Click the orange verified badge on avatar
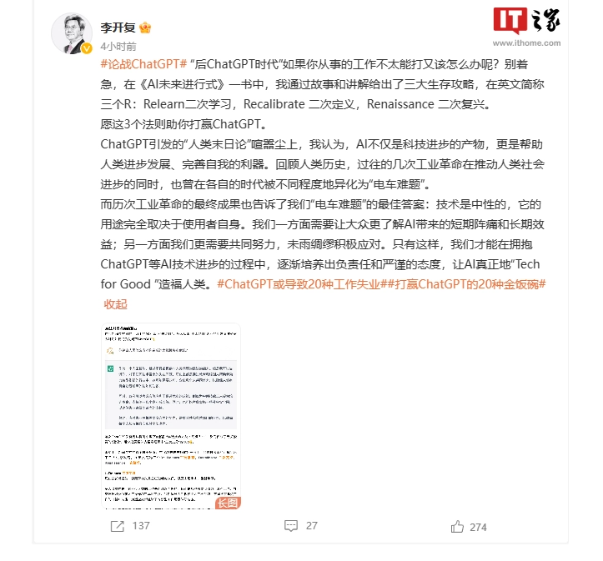 click(87, 48)
